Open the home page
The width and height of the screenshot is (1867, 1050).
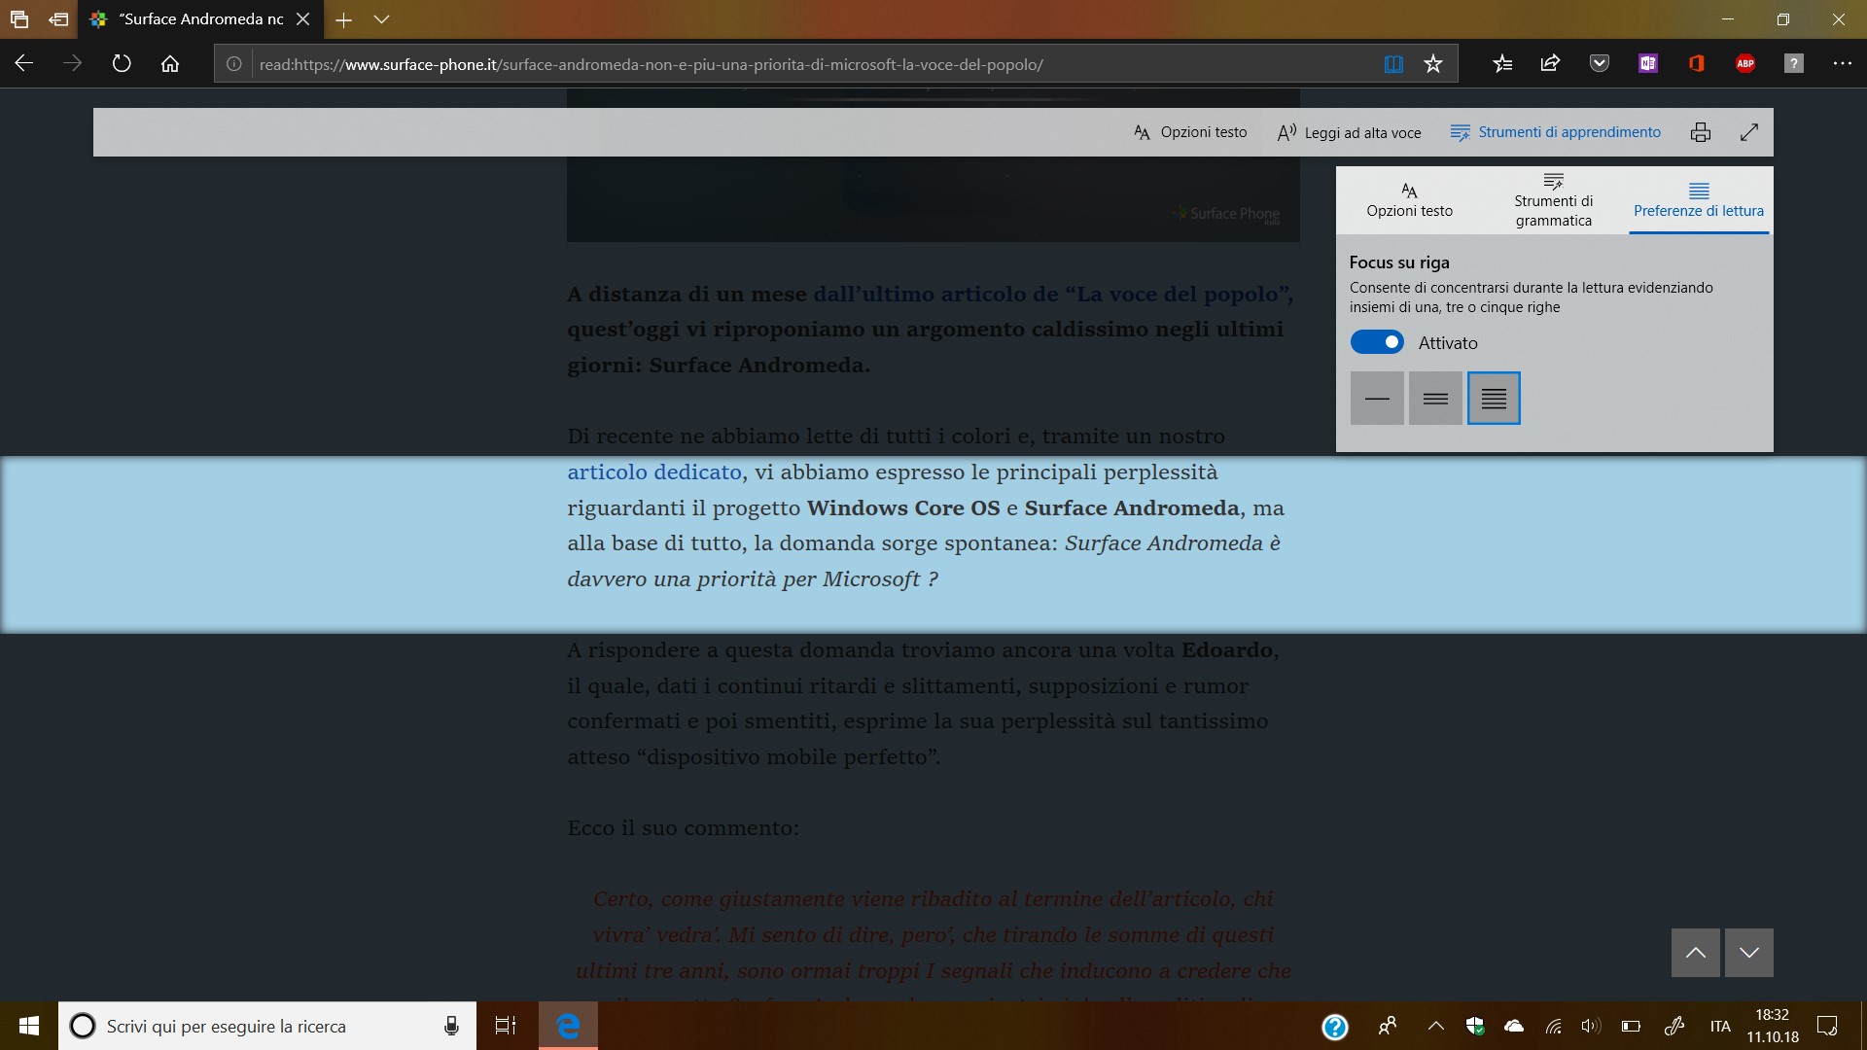[170, 64]
